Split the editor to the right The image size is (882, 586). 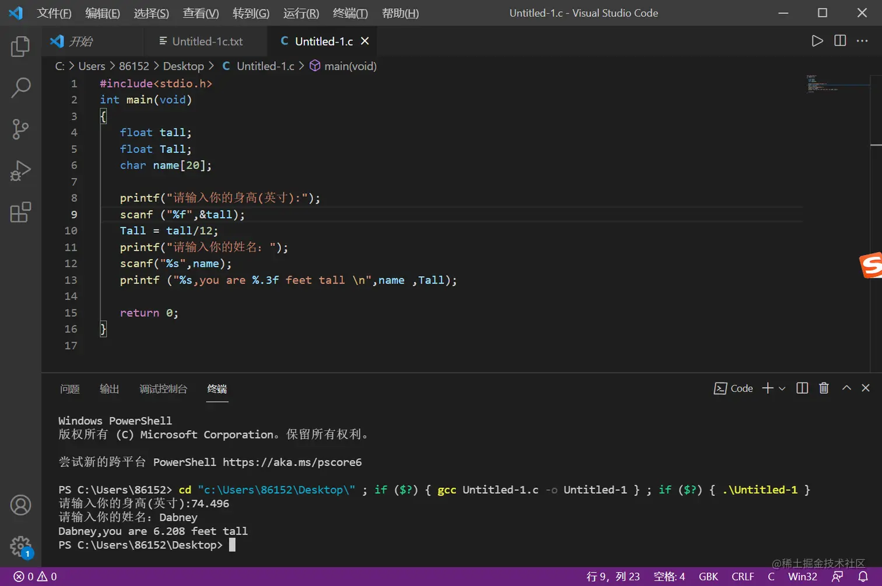[x=840, y=41]
